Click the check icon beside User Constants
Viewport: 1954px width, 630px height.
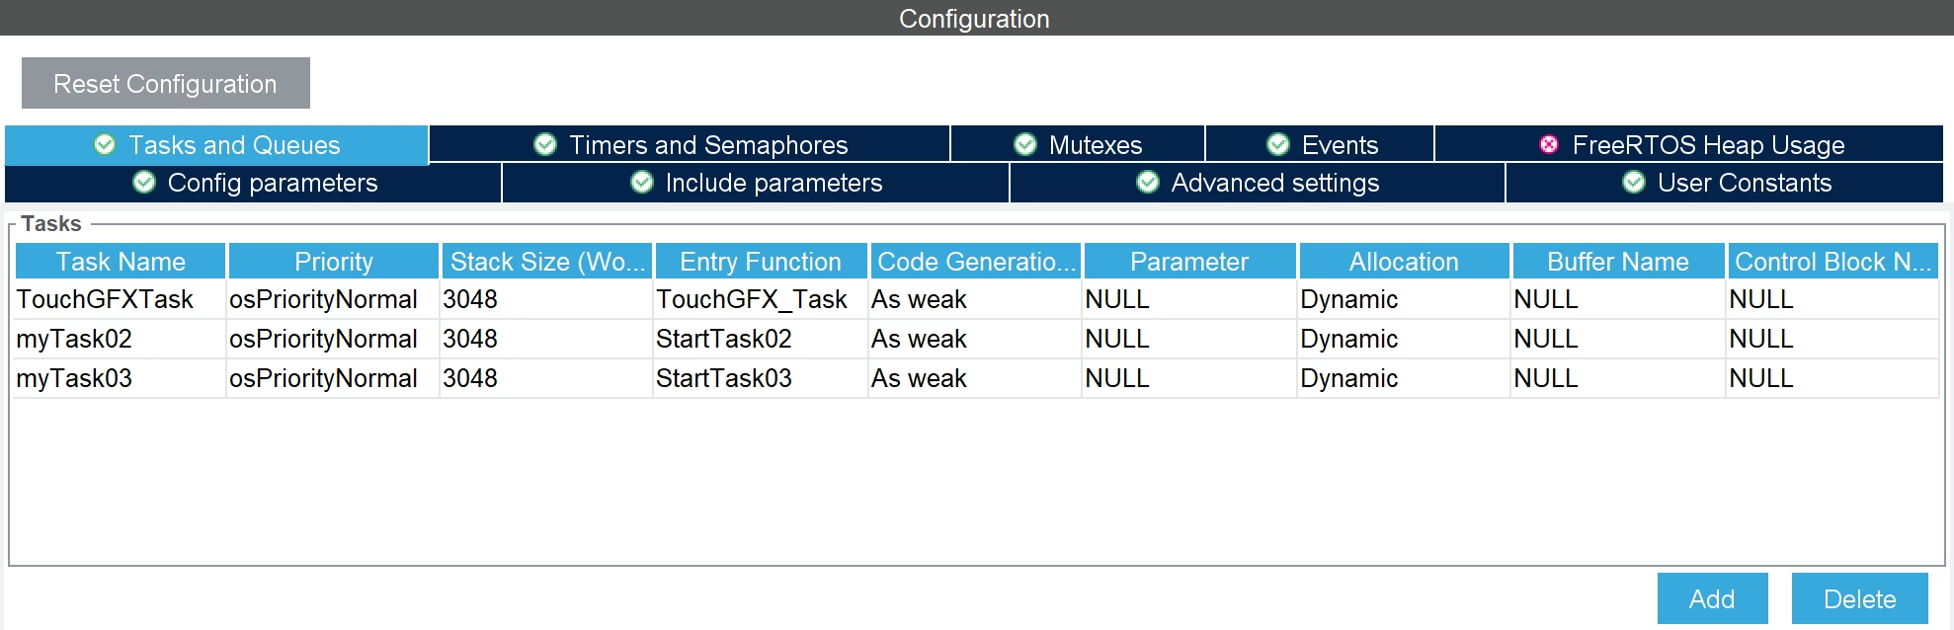(x=1634, y=182)
